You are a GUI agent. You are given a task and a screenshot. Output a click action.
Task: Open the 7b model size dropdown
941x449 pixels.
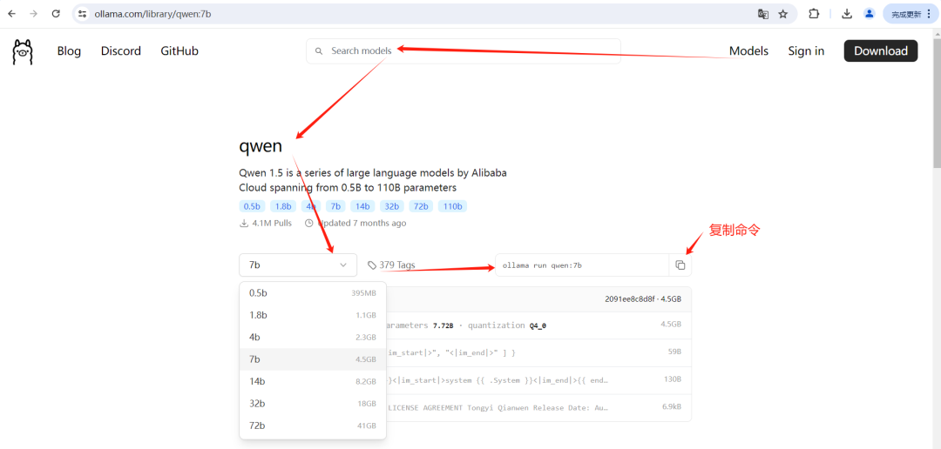(x=298, y=265)
